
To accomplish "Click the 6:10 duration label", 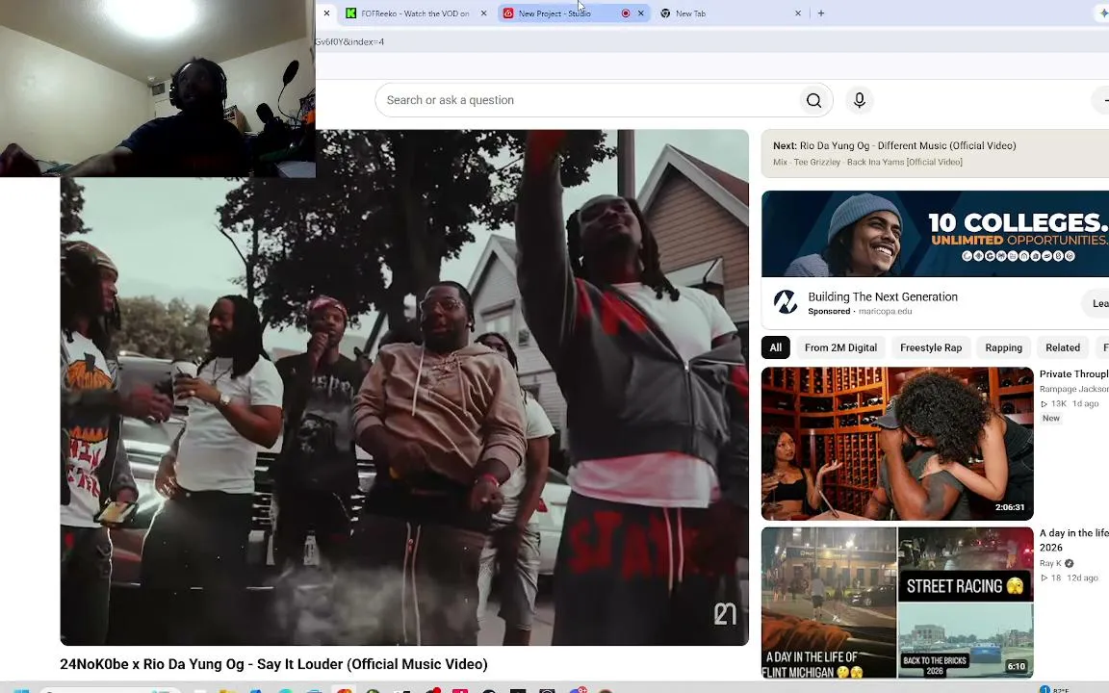I will [1017, 666].
